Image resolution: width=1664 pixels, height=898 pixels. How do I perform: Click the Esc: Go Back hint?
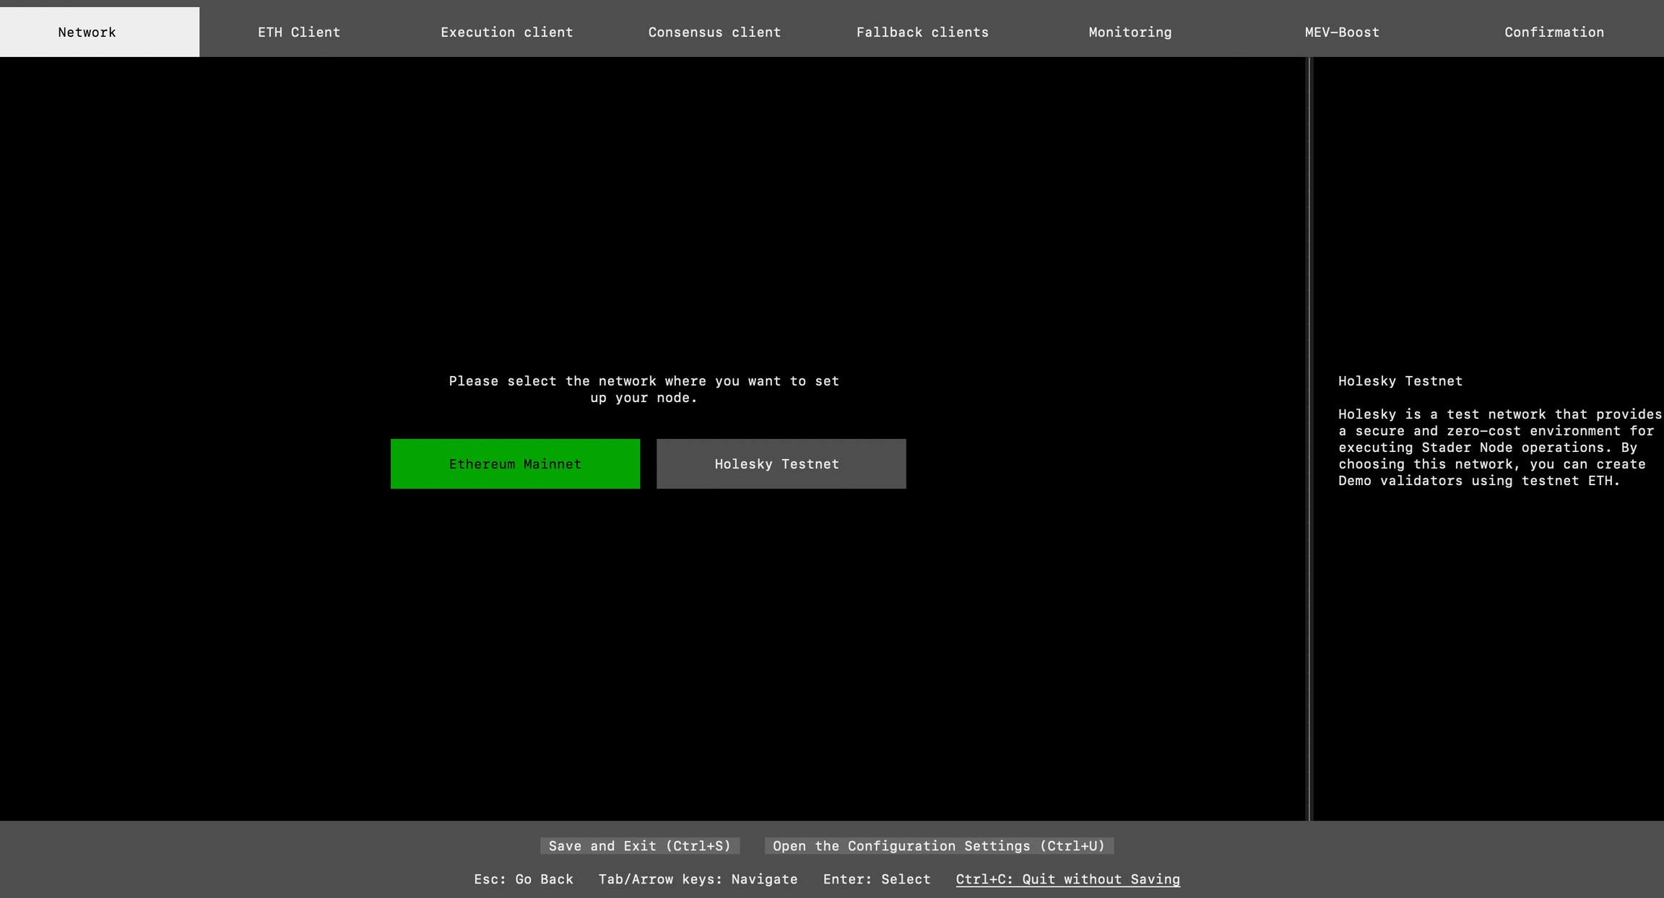click(524, 879)
